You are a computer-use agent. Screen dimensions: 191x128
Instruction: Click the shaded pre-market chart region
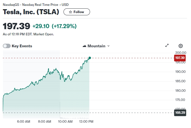coord(31,103)
